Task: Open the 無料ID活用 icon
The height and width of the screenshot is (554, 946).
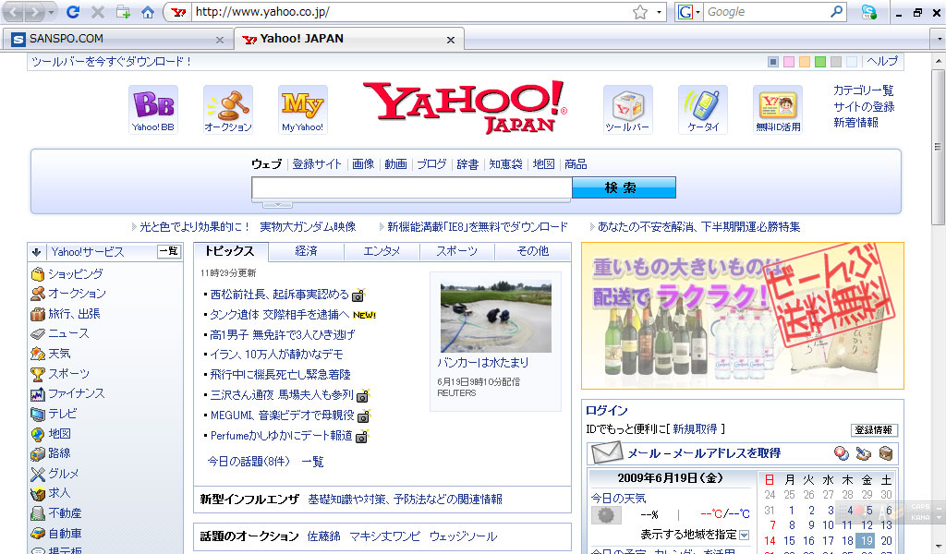Action: point(778,110)
